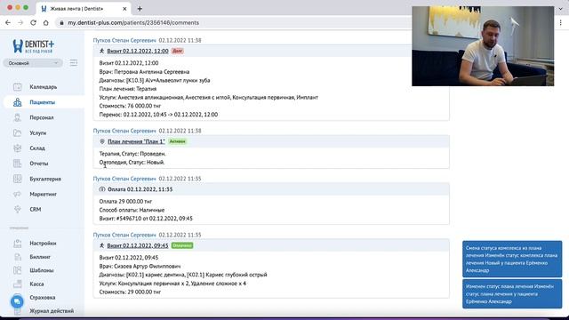This screenshot has width=569, height=320.
Task: Open link План лечения "План 1"
Action: 136,141
